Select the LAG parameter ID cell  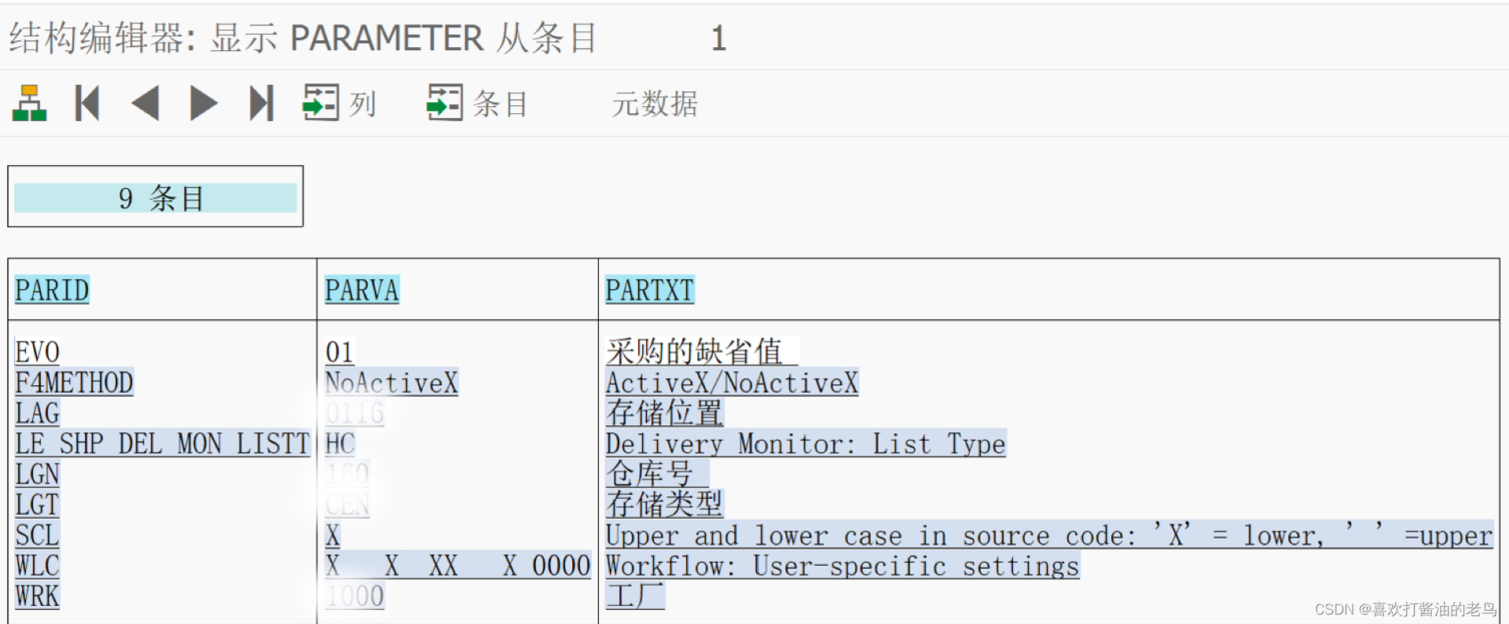click(37, 413)
